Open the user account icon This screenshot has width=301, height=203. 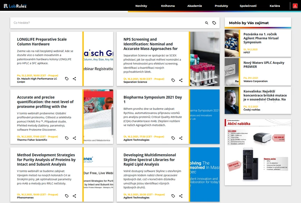[x=295, y=6]
